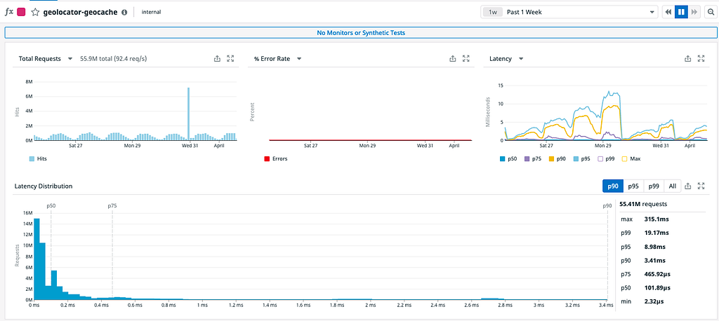Open the magnifier search icon top right
The image size is (719, 321).
(708, 13)
